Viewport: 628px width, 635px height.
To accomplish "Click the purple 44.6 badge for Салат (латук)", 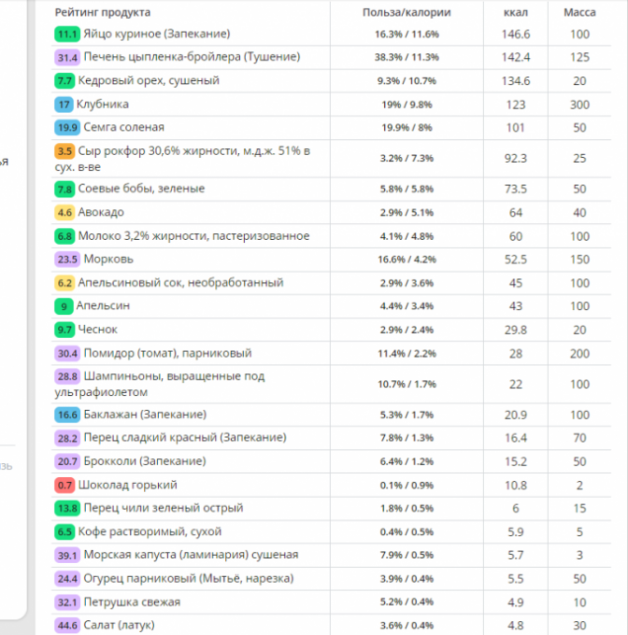I will (x=67, y=626).
